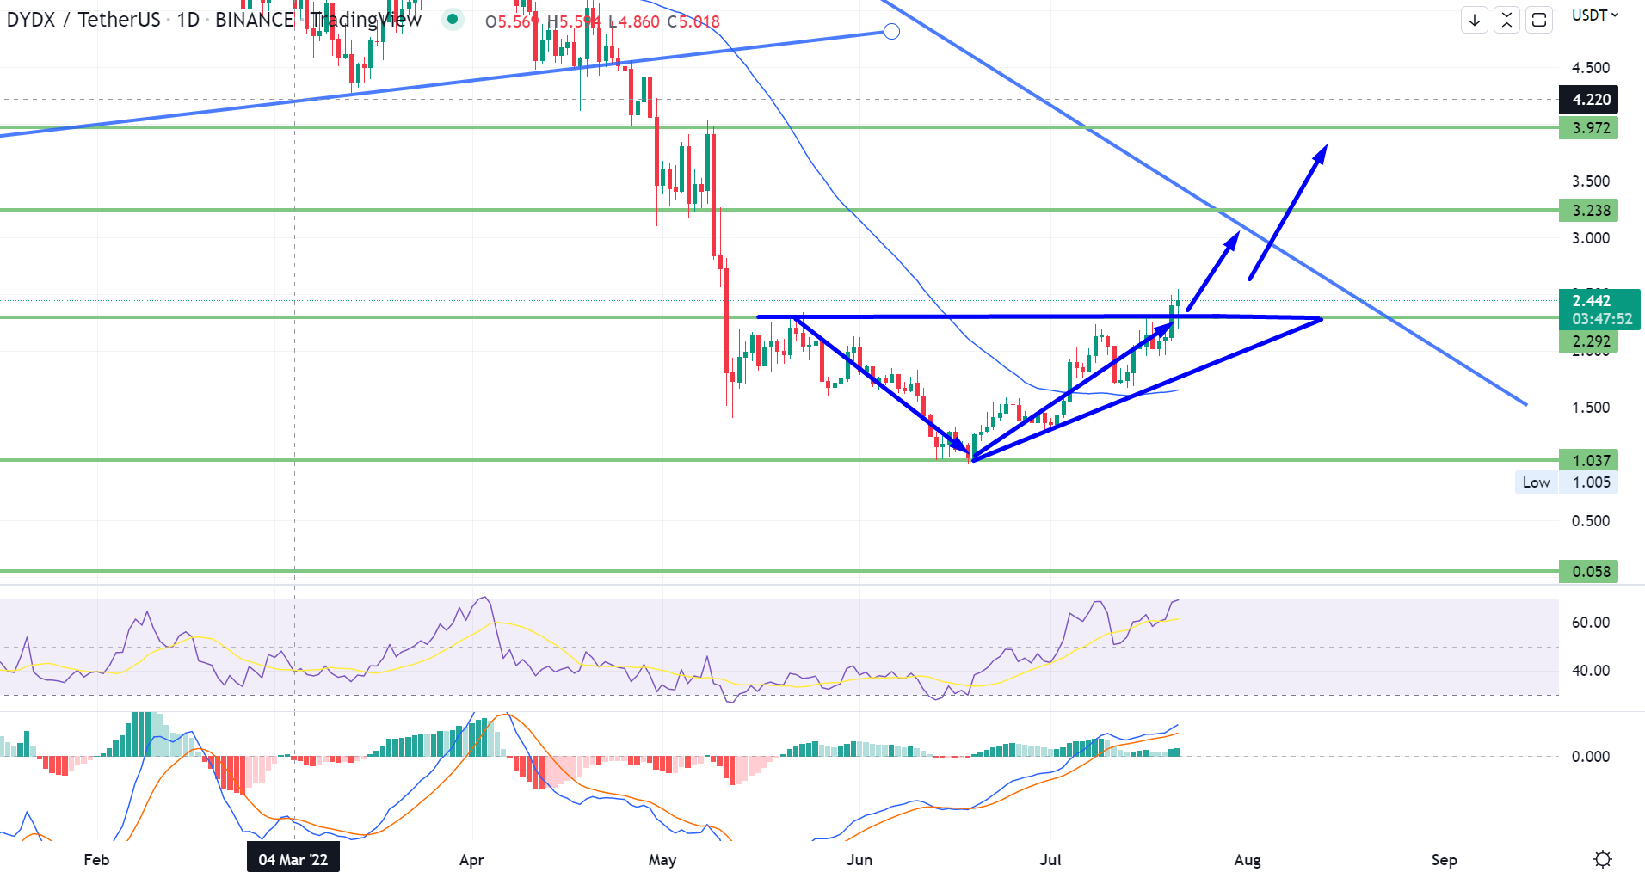The image size is (1645, 872).
Task: Click the 0.000 MACD scale value
Action: pyautogui.click(x=1591, y=757)
